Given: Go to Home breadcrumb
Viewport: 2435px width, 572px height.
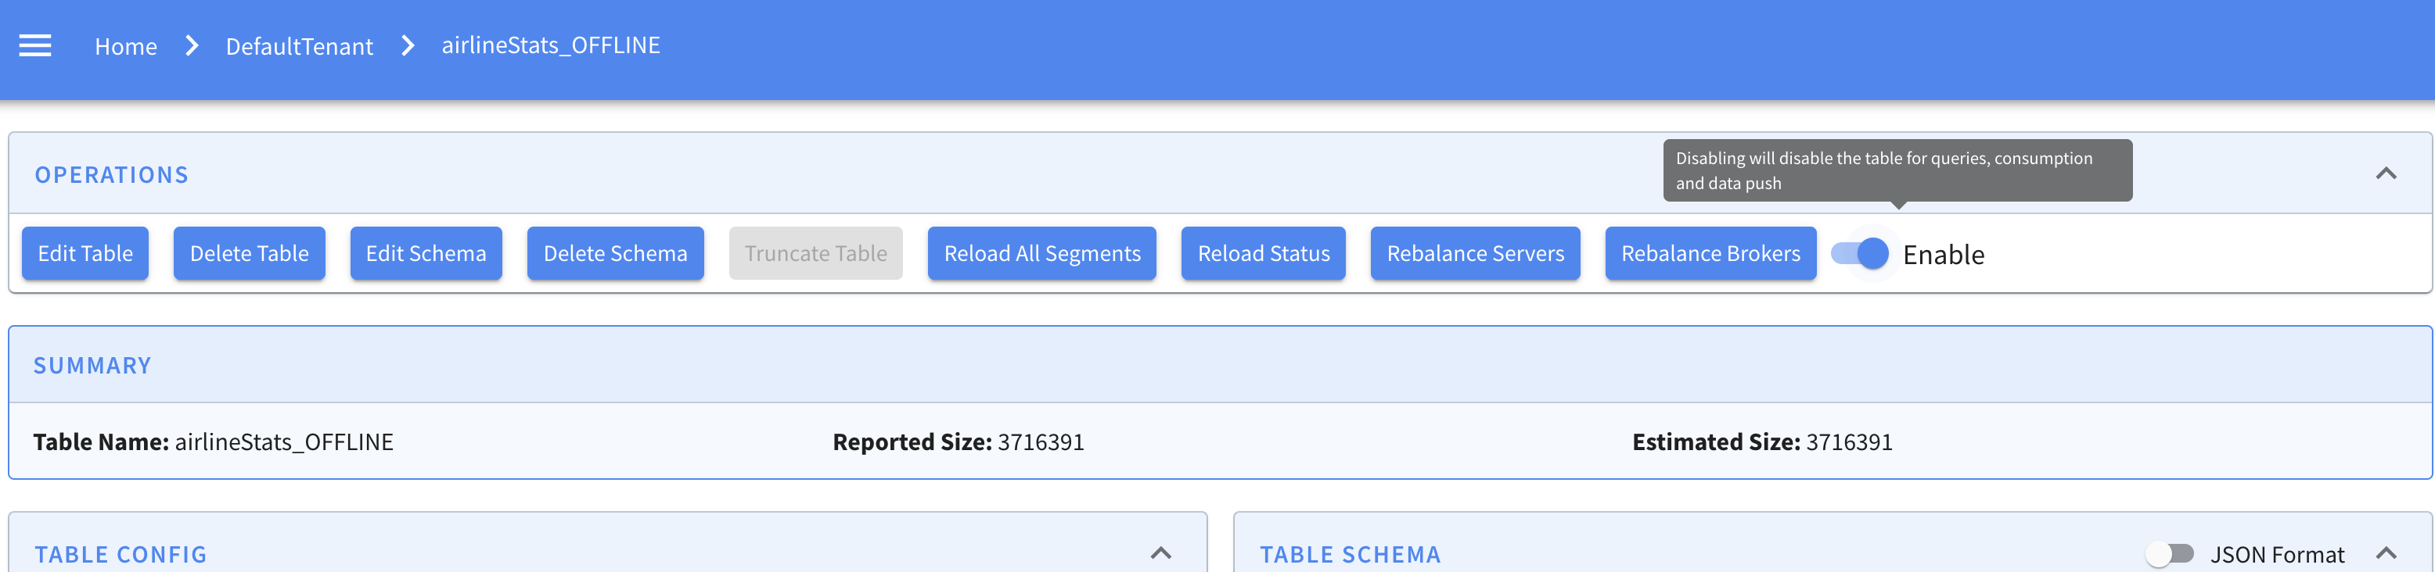Looking at the screenshot, I should click(x=126, y=46).
